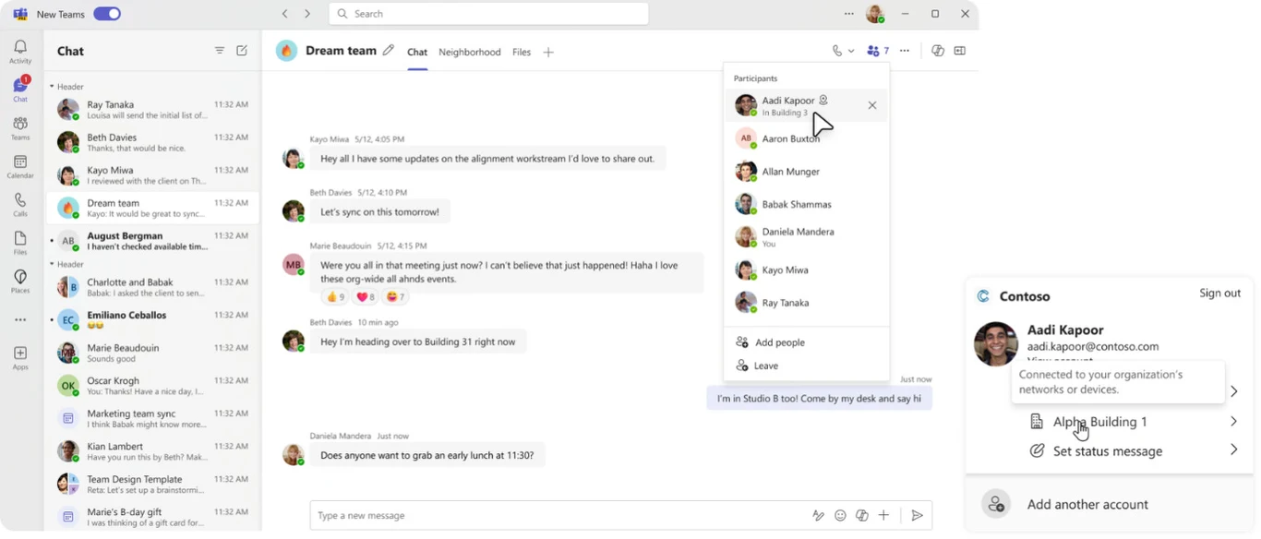Open the Calls section in sidebar

[20, 205]
